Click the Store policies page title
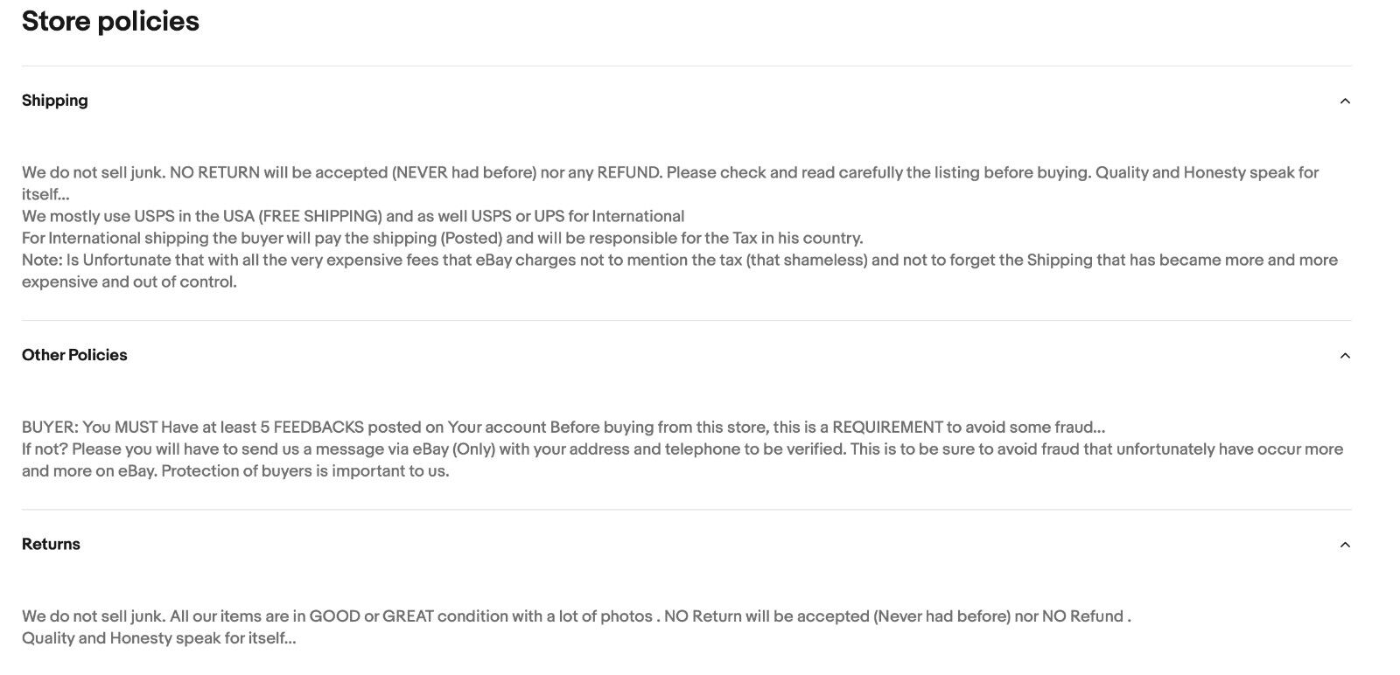This screenshot has height=675, width=1400. click(x=110, y=21)
